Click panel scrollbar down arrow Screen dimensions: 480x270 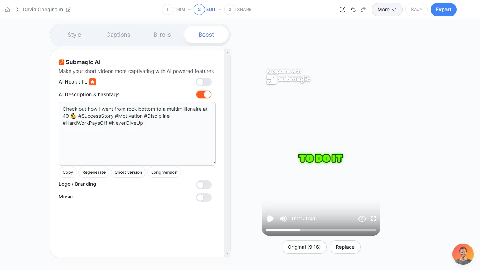[x=227, y=253]
